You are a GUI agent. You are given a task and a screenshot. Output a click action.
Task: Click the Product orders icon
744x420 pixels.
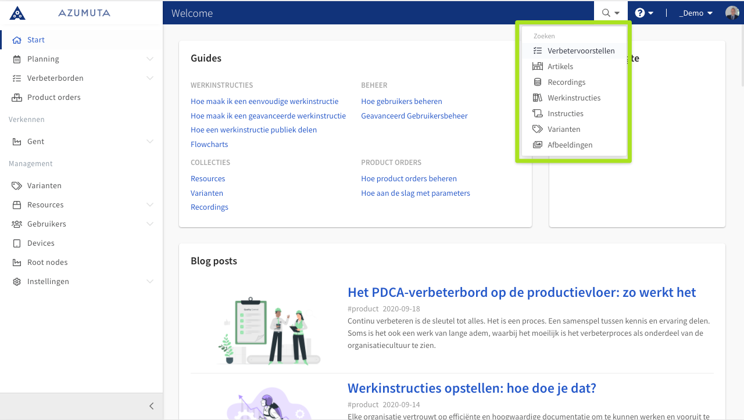tap(16, 98)
